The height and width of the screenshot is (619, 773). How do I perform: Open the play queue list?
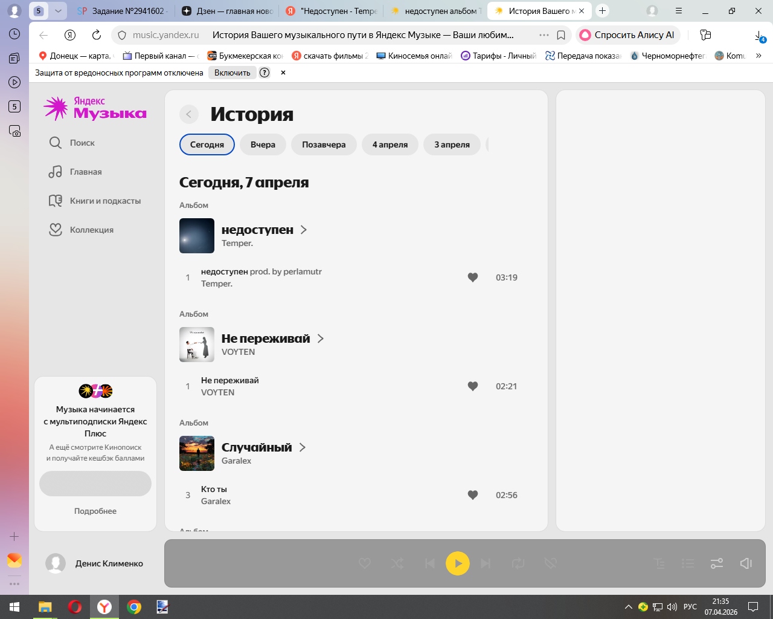[688, 563]
